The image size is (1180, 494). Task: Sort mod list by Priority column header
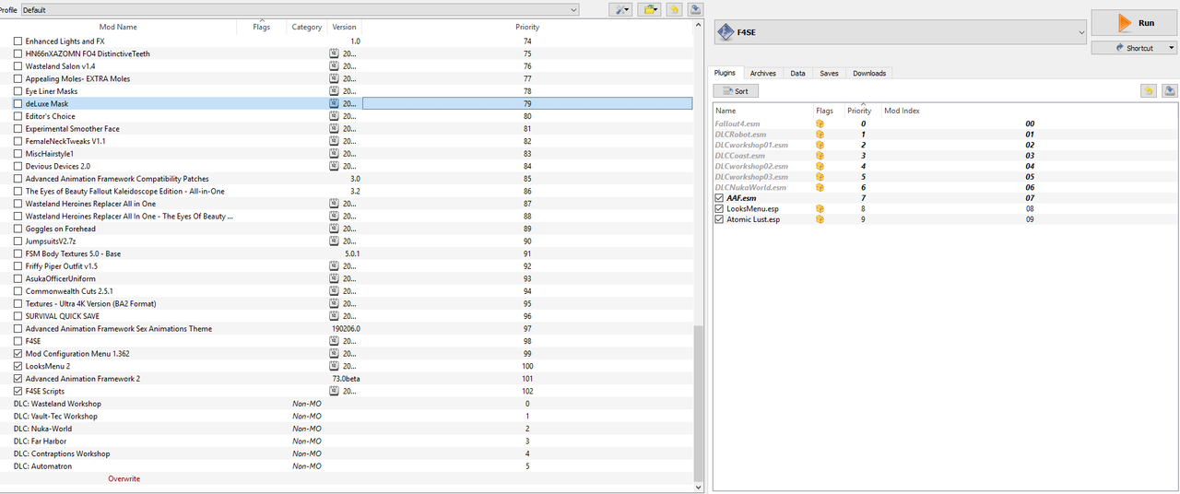click(x=527, y=27)
